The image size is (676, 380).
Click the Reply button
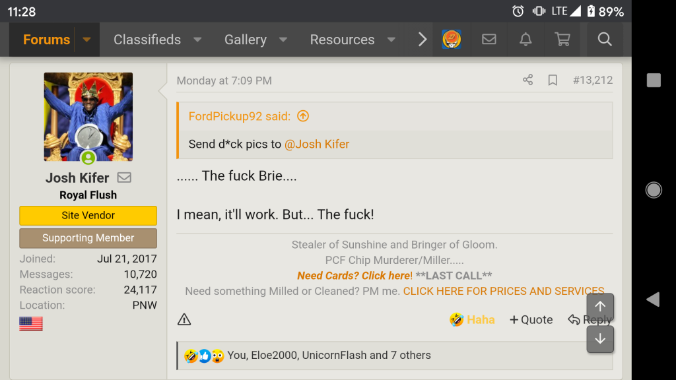(590, 320)
